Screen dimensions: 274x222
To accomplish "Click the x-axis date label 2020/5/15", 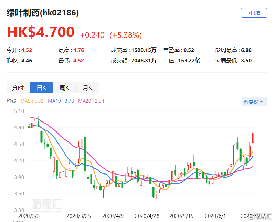I will (x=181, y=216).
